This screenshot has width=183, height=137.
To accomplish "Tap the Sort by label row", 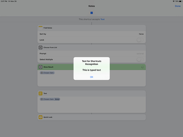I will click(x=92, y=34).
